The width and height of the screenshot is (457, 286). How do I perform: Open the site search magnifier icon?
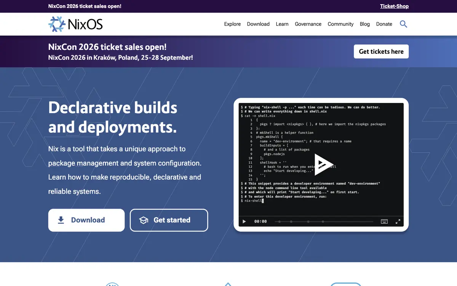(403, 24)
